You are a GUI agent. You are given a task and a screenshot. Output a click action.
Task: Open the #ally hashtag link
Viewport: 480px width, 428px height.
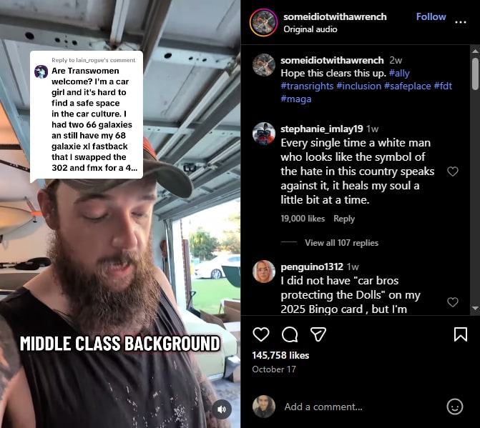tap(399, 73)
